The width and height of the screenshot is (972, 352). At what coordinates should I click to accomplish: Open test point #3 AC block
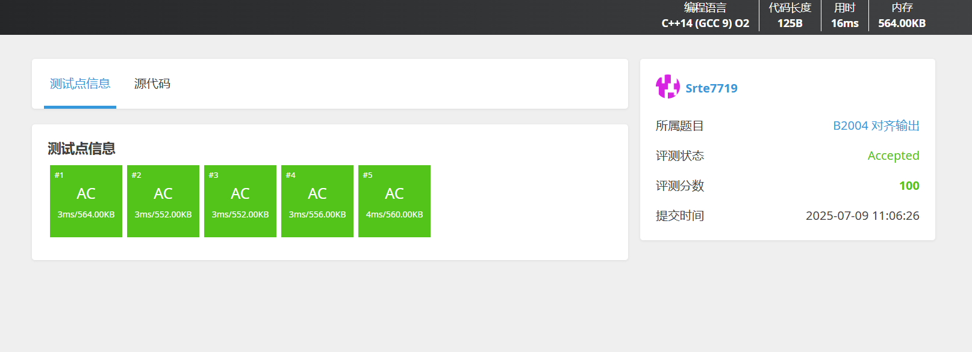(x=240, y=201)
